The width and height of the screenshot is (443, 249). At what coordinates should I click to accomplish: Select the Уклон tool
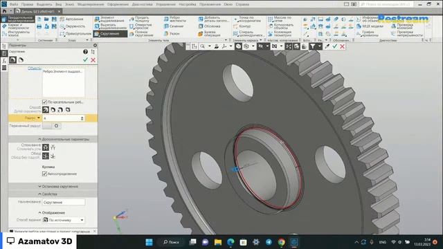tap(172, 34)
